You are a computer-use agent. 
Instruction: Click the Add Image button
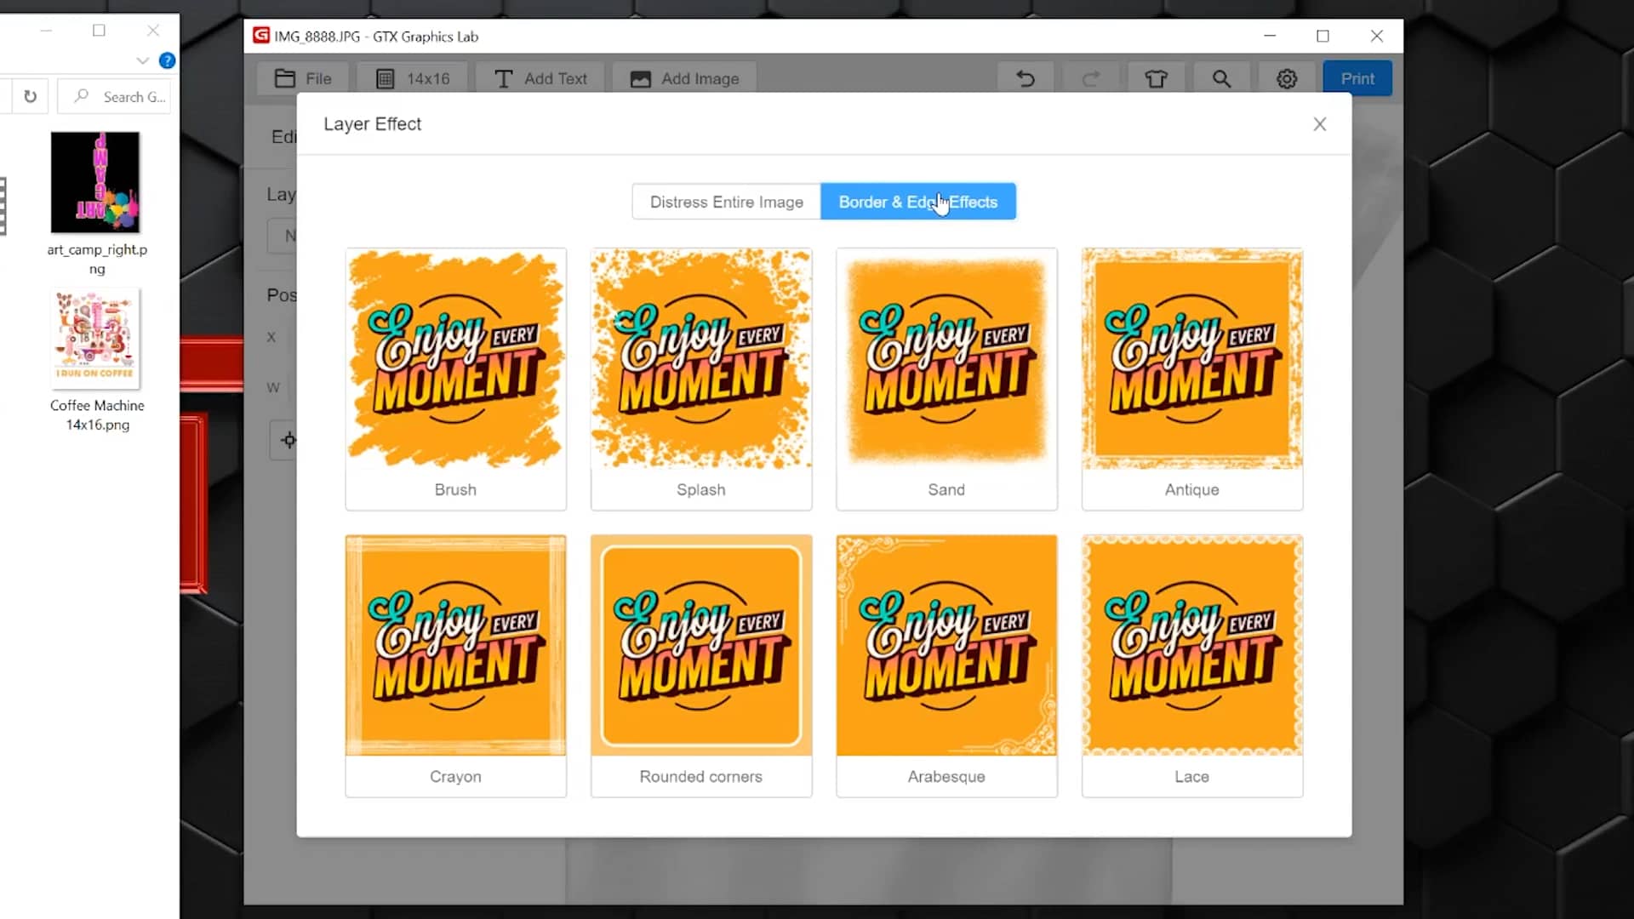[x=684, y=79]
